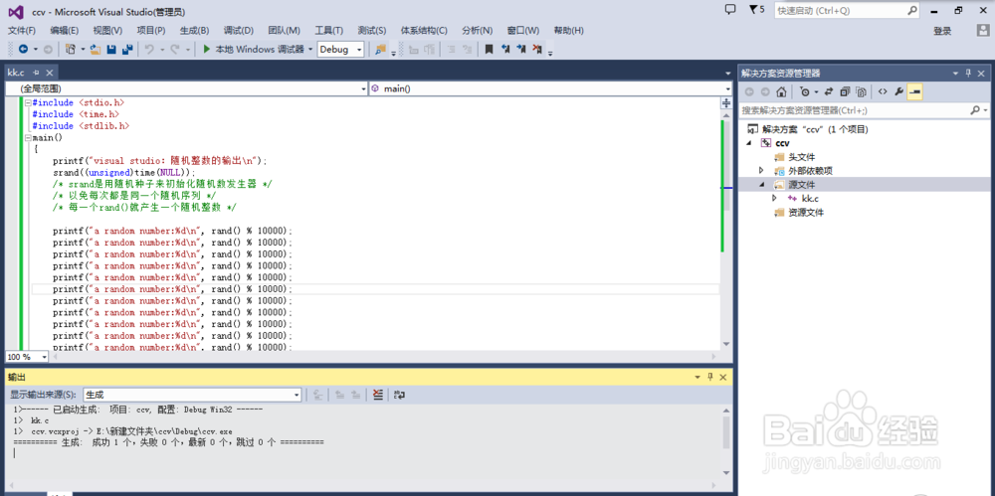Go to previous bookmark icon
The height and width of the screenshot is (496, 995).
pos(505,49)
